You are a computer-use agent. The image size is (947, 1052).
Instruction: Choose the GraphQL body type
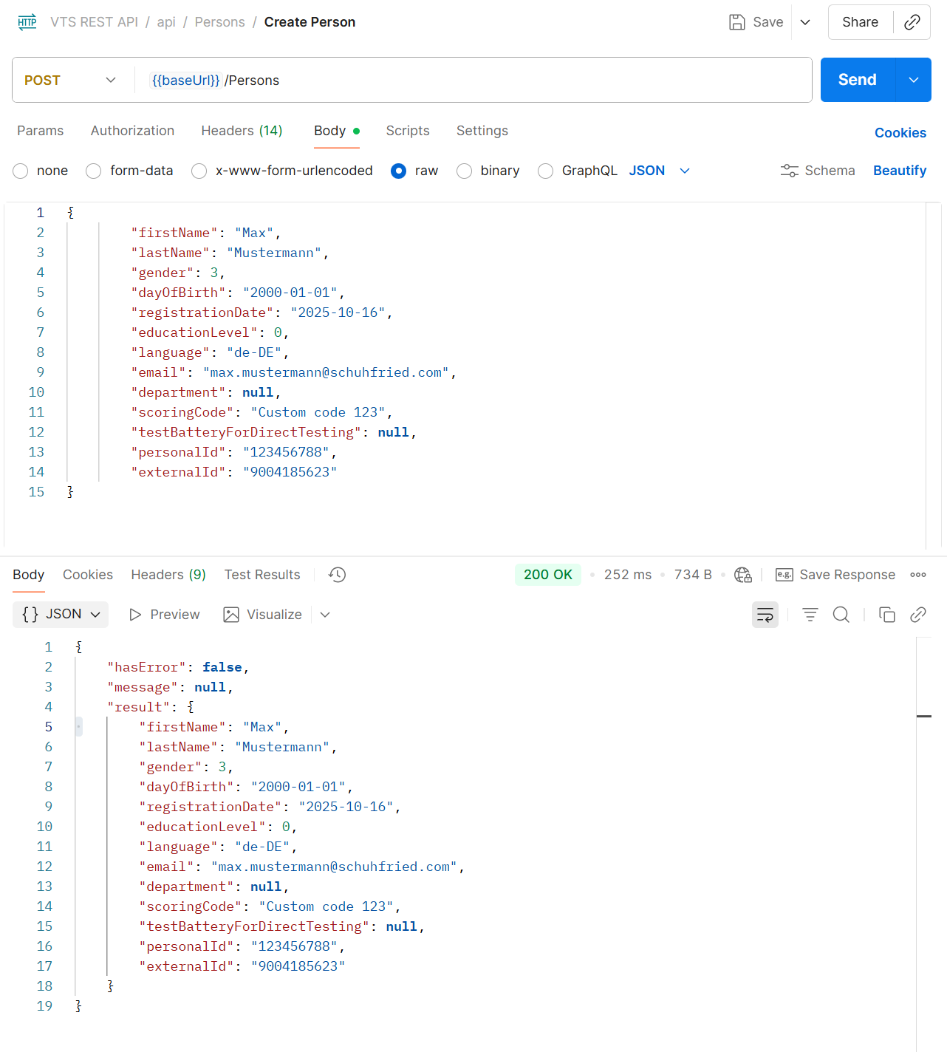pos(545,171)
